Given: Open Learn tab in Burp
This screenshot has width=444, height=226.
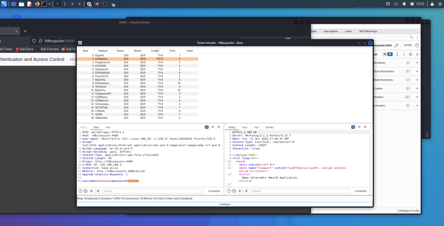Looking at the screenshot, I should pyautogui.click(x=348, y=31).
